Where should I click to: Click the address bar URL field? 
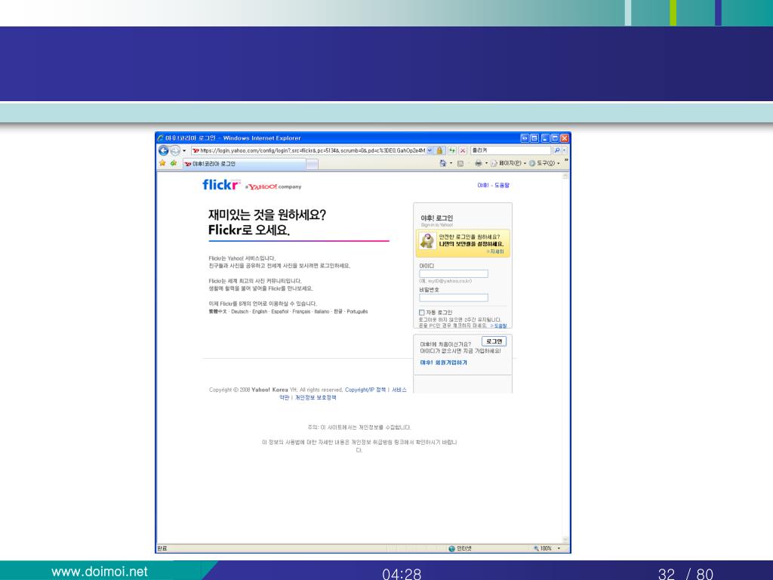308,150
